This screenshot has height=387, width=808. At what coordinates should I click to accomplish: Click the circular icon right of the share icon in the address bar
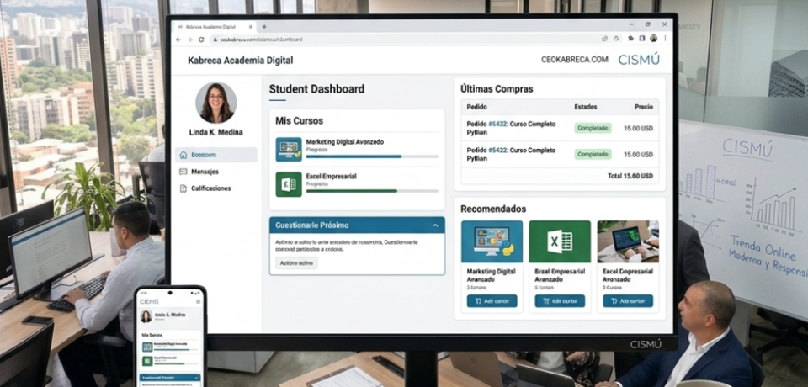[x=616, y=39]
